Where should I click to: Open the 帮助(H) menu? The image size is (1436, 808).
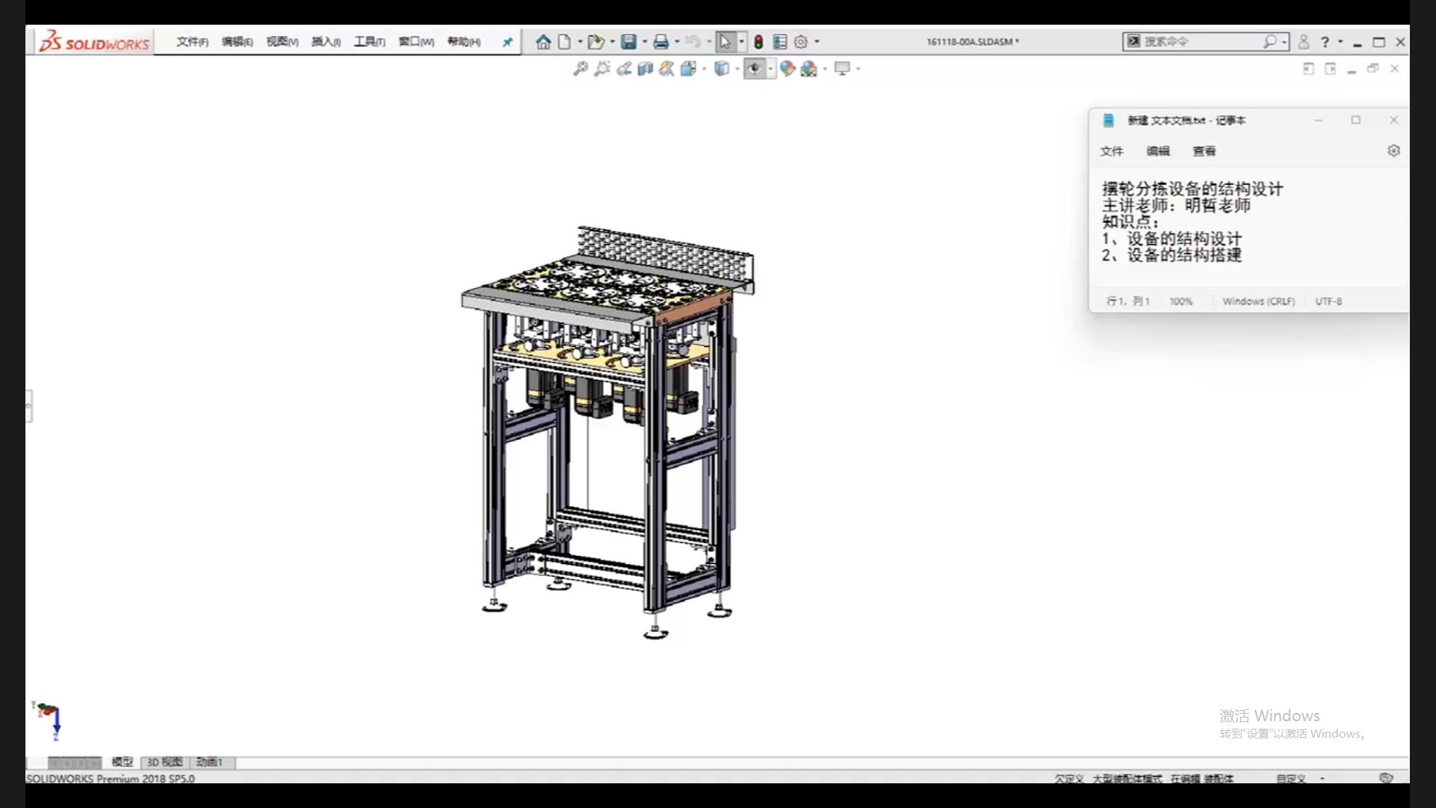(x=464, y=42)
